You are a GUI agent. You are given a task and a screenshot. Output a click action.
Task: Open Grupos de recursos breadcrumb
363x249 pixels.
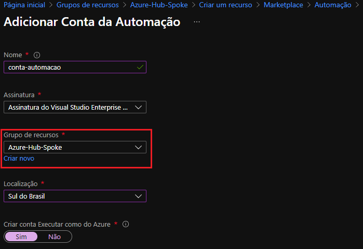click(x=87, y=5)
